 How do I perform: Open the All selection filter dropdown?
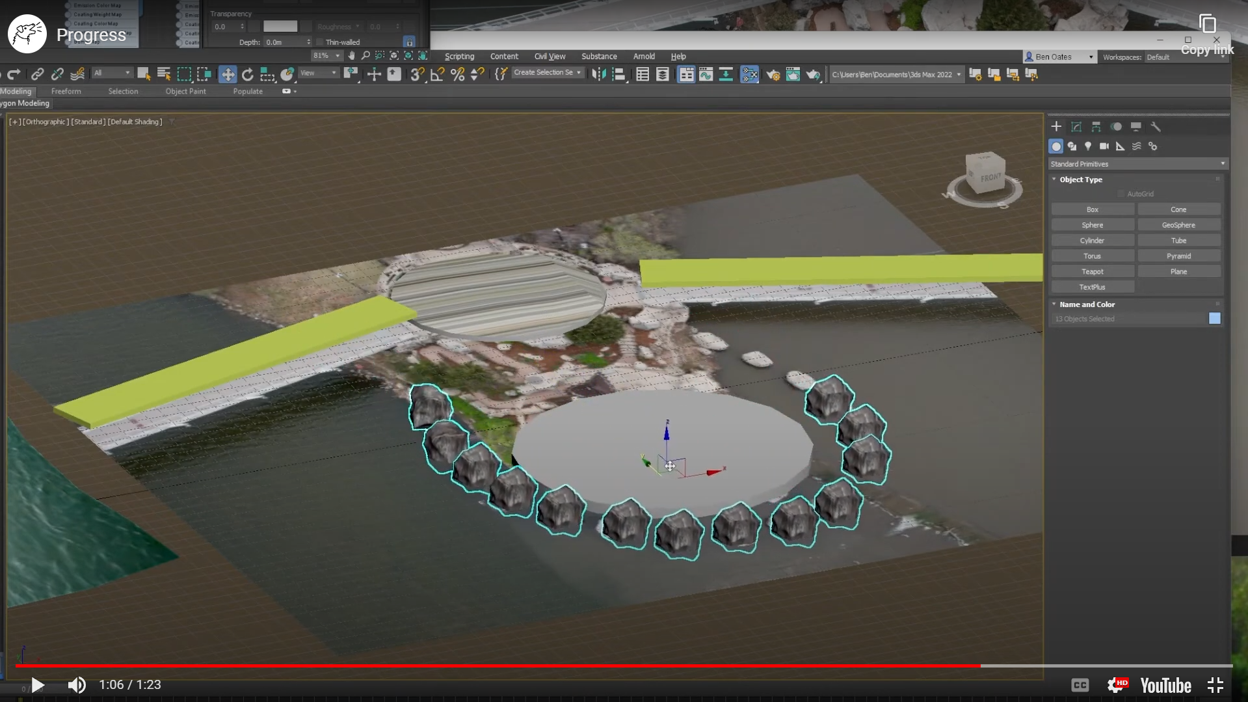pyautogui.click(x=112, y=73)
